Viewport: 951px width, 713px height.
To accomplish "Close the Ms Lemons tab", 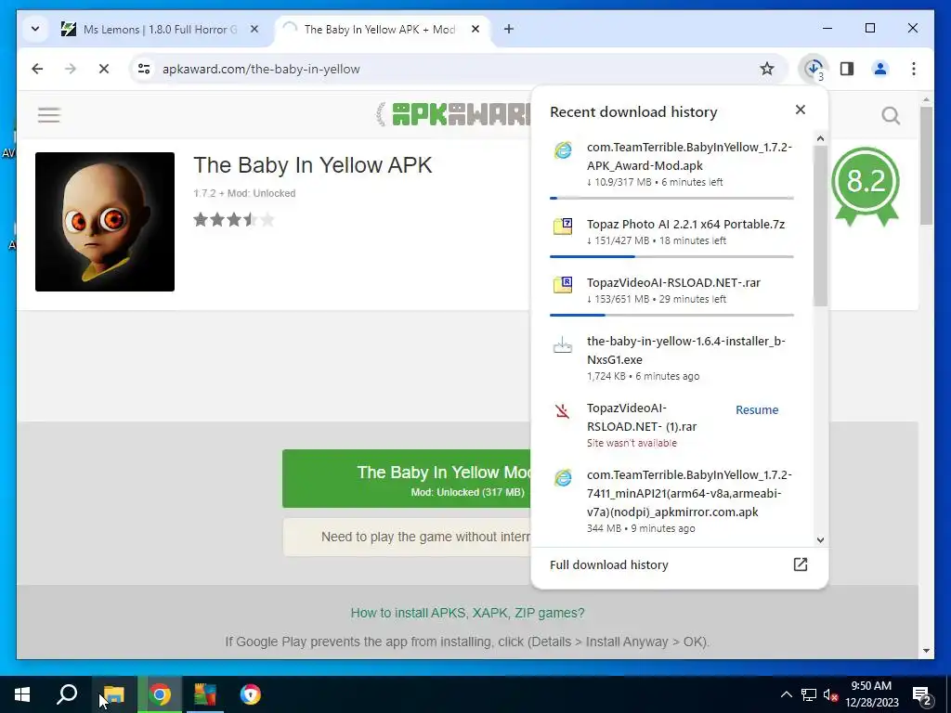I will (x=254, y=29).
